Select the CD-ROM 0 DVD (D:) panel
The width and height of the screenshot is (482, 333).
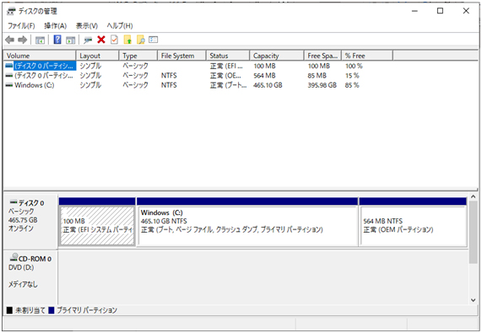30,277
